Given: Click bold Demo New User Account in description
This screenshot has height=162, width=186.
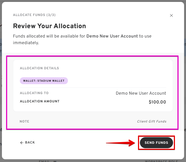Looking at the screenshot, I should 112,36.
